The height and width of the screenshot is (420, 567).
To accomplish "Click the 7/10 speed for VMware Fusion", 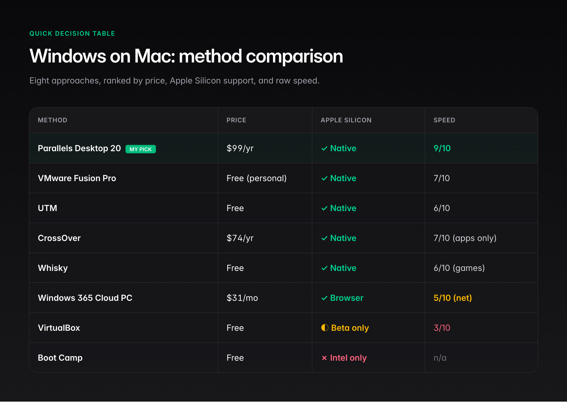I will pyautogui.click(x=442, y=178).
